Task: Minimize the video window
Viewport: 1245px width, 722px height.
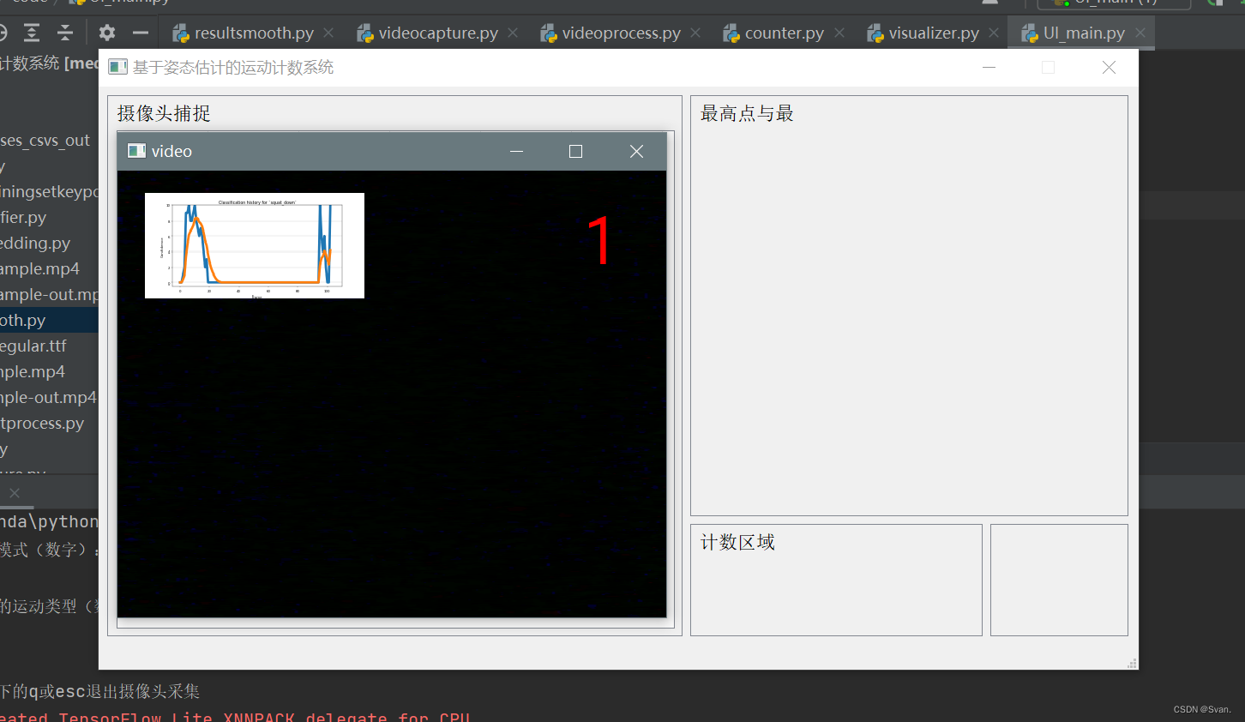Action: click(x=516, y=152)
